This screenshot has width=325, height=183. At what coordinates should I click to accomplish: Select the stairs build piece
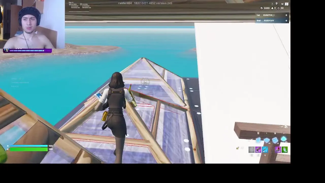[x=275, y=140]
